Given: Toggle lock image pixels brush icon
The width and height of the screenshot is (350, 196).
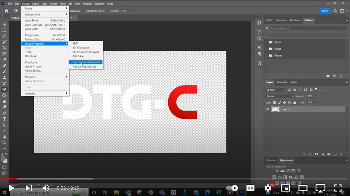Looking at the screenshot, I should pos(279,103).
